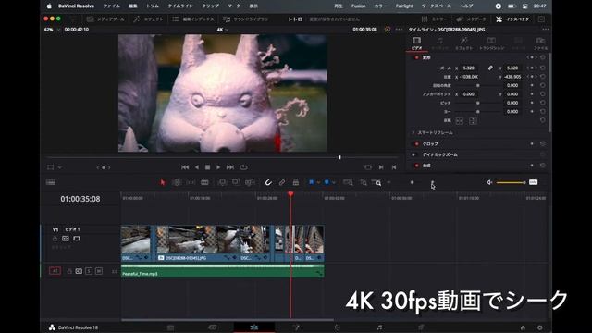
Task: Open the メディアプール panel
Action: [105, 18]
